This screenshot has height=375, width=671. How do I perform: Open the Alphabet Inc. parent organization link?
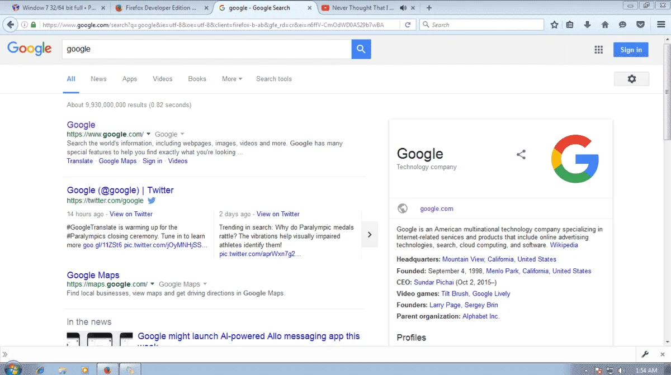tap(481, 316)
